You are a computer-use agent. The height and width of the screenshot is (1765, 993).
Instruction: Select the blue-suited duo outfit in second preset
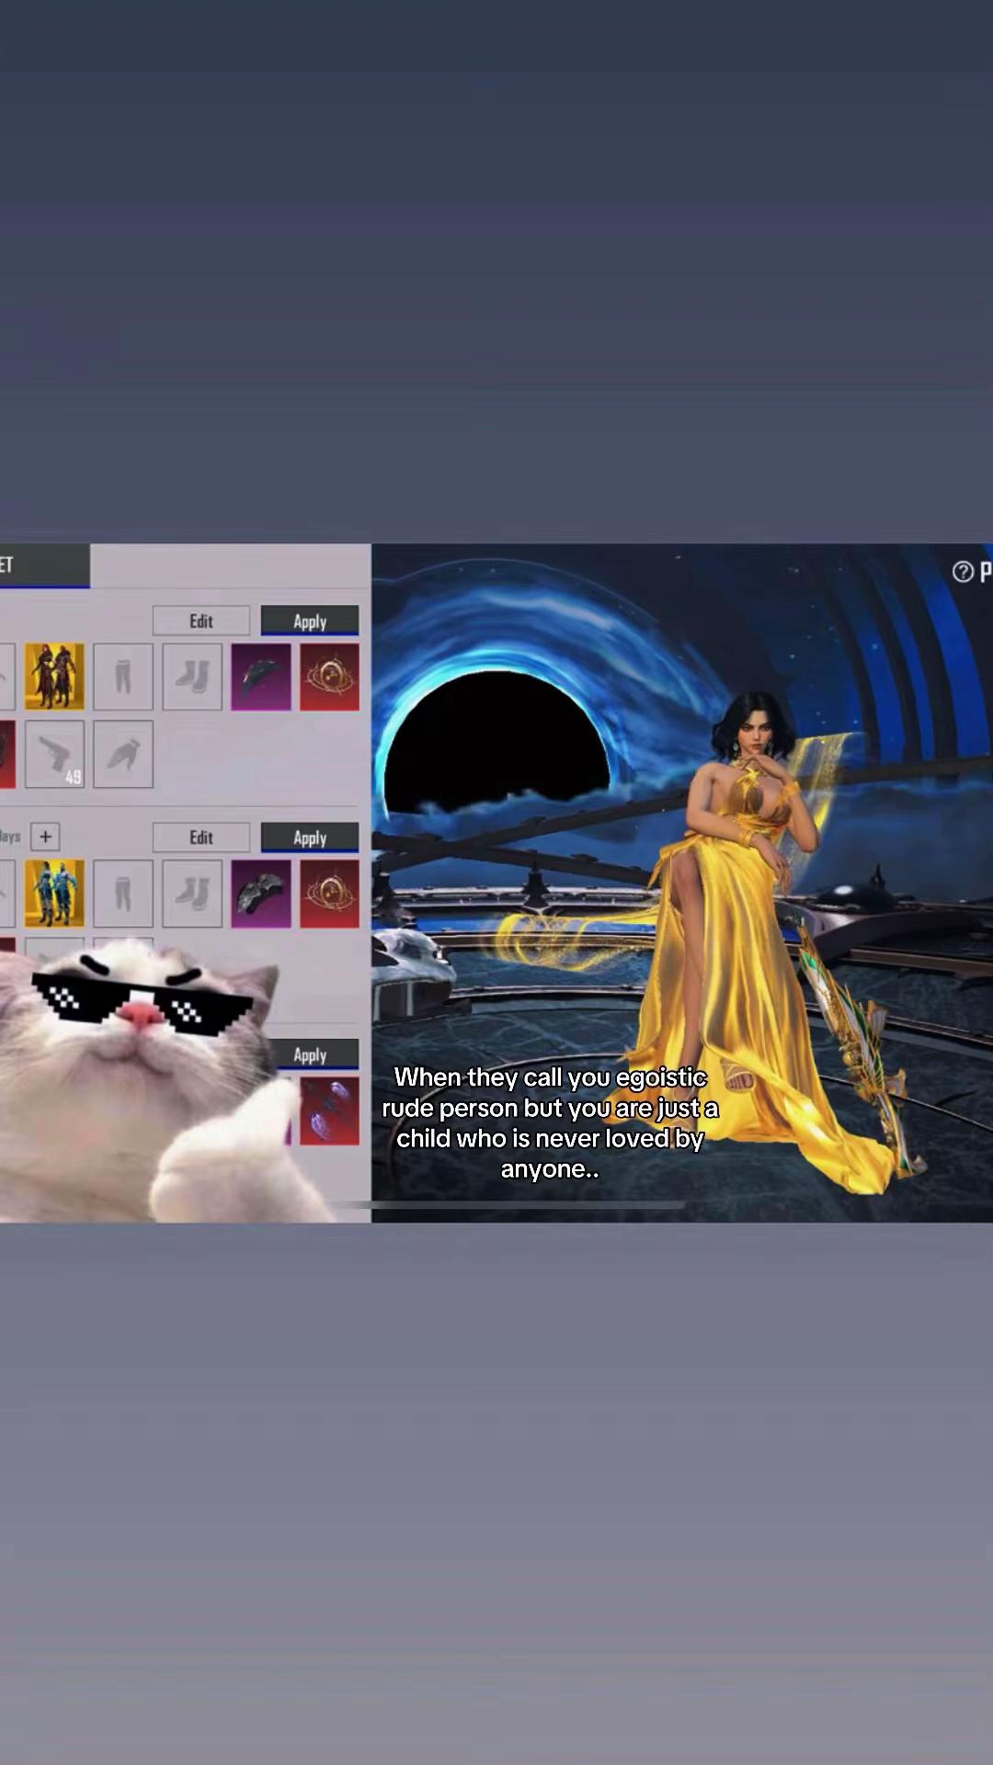[x=54, y=894]
